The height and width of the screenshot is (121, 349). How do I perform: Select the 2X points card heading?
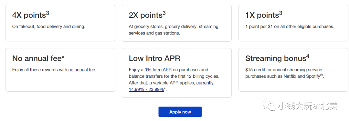point(147,15)
